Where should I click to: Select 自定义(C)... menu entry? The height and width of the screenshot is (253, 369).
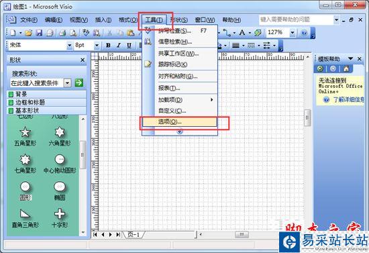(x=180, y=111)
